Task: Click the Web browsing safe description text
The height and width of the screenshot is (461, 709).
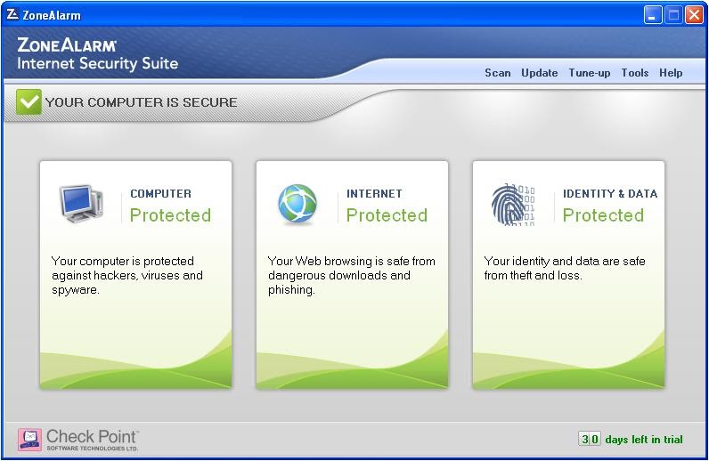Action: [351, 275]
